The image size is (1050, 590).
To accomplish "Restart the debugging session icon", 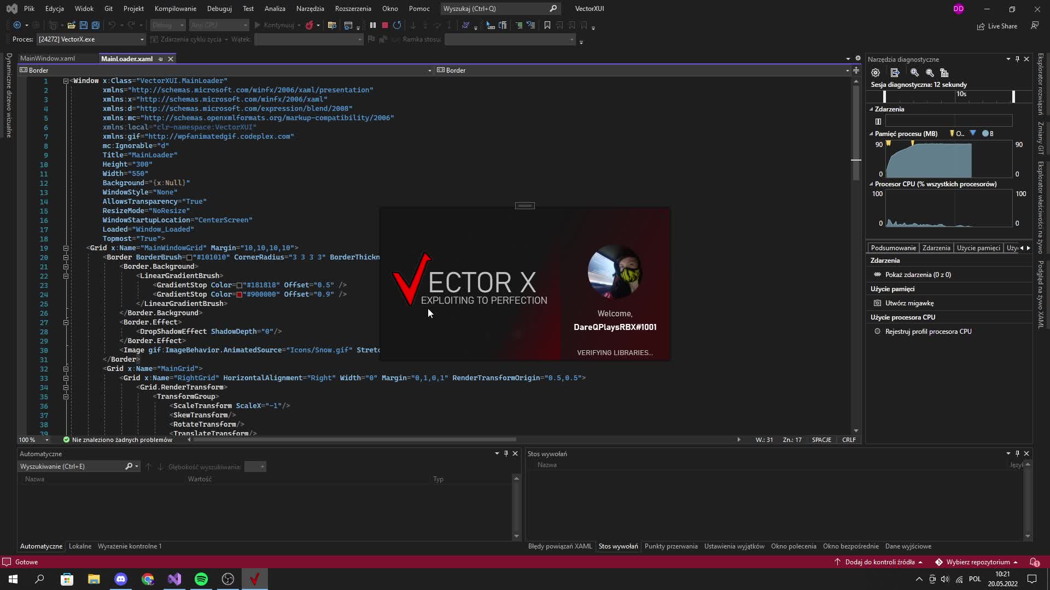I will [x=398, y=25].
